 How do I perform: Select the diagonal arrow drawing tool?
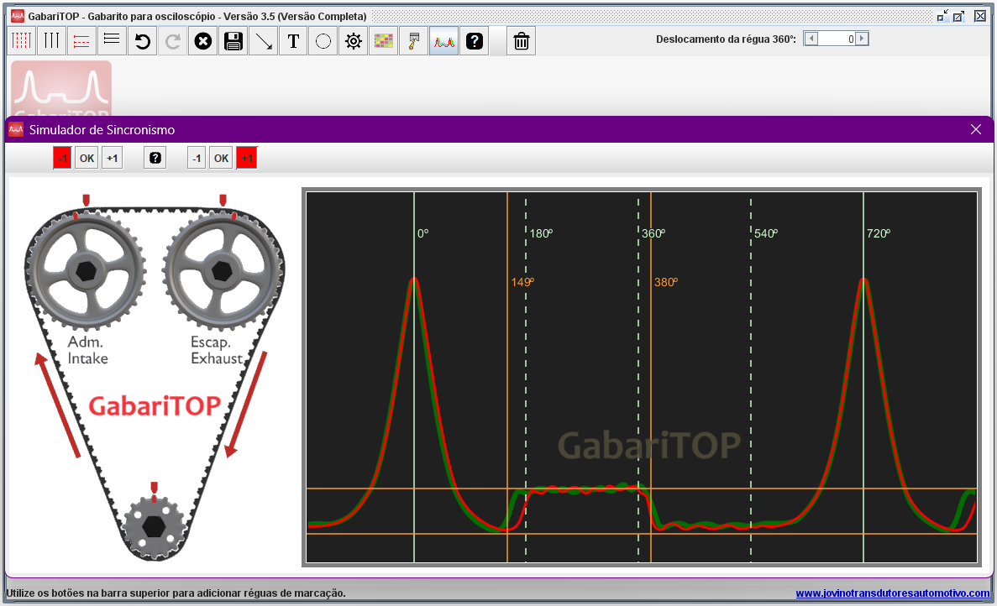point(263,41)
